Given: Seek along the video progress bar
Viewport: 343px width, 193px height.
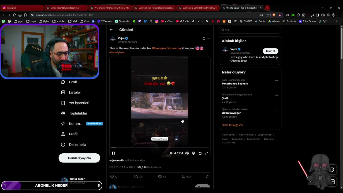Looking at the screenshot, I should (160, 148).
